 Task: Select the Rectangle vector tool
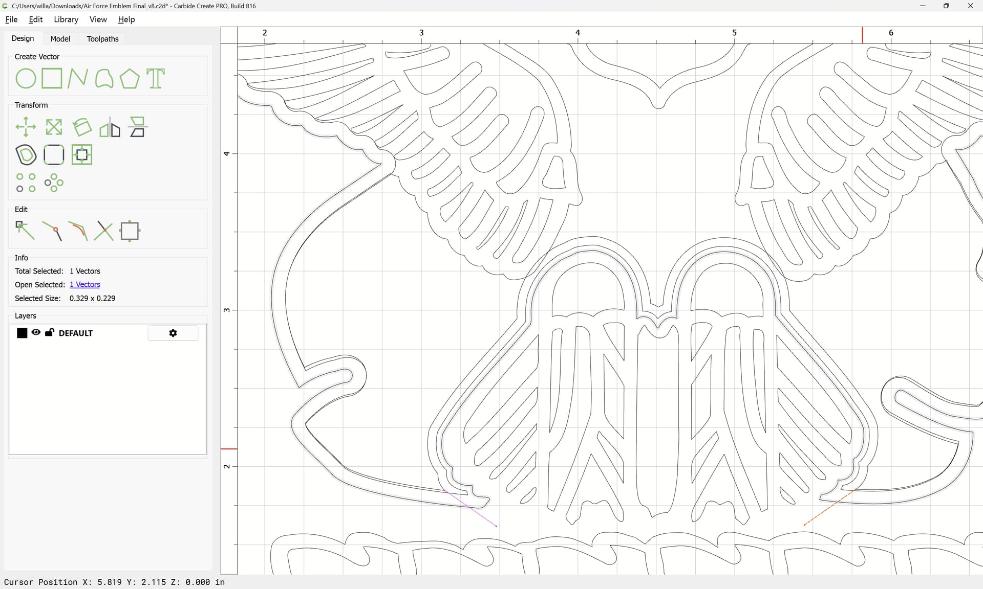[x=52, y=79]
